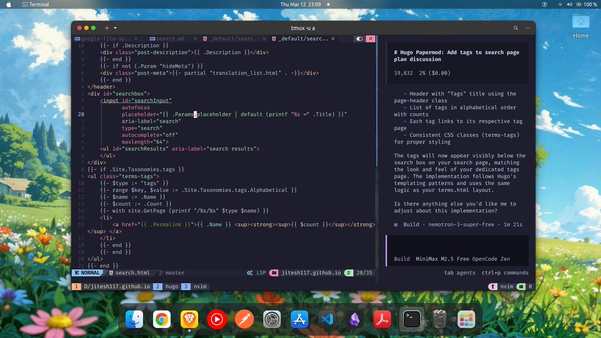Click the master branch name
Viewport: 601px width, 338px height.
[175, 273]
